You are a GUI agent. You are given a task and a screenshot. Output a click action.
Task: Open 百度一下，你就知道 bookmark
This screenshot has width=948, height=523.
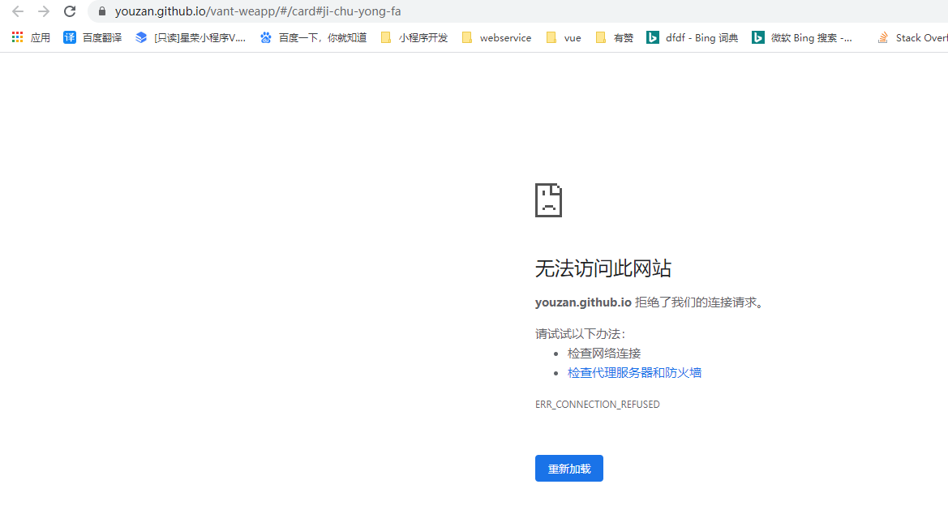[x=313, y=37]
